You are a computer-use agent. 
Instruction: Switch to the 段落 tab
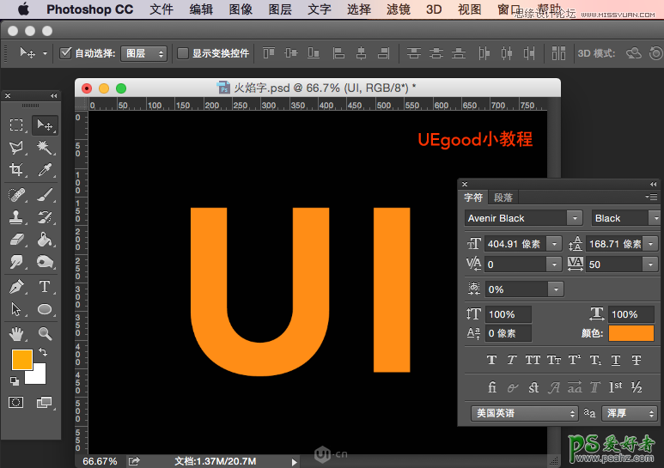(x=503, y=198)
